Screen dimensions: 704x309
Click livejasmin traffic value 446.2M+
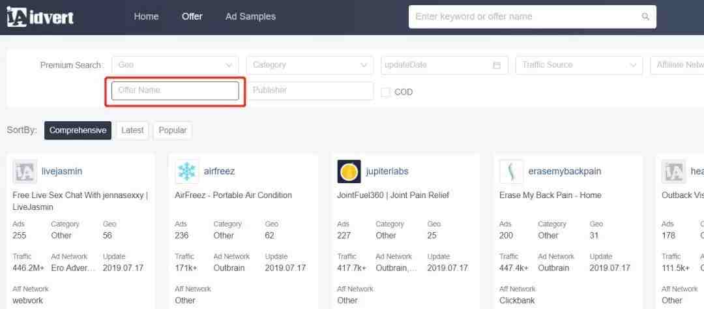(x=28, y=268)
